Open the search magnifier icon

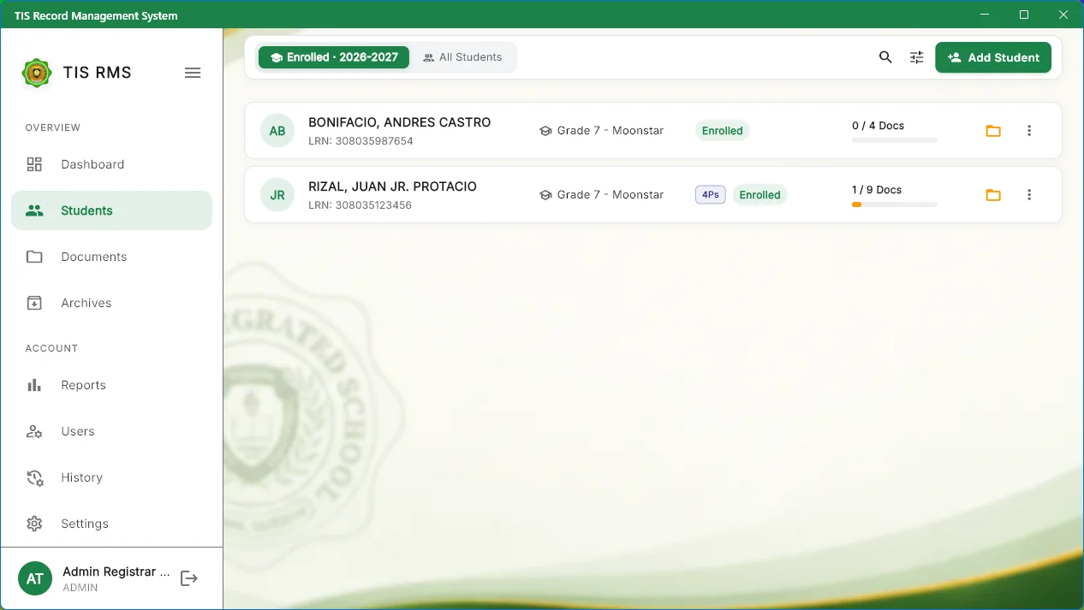[885, 57]
